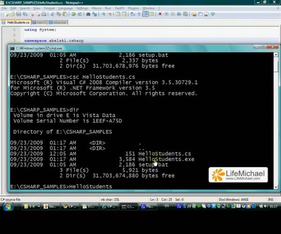Click the New file icon in toolbar
281x234 pixels.
[6, 14]
